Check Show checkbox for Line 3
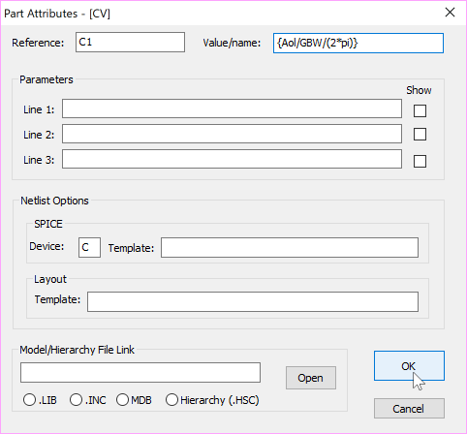The image size is (467, 434). pyautogui.click(x=420, y=161)
